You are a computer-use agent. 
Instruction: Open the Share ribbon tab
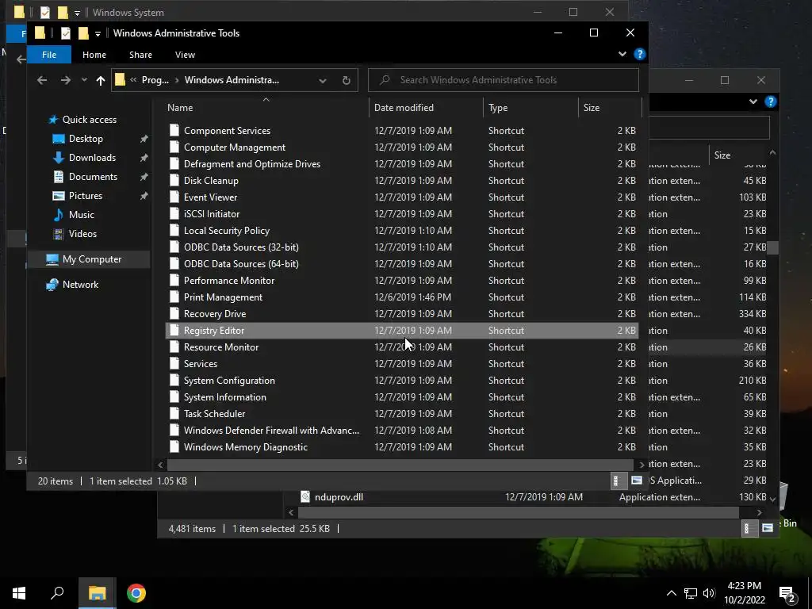coord(140,55)
